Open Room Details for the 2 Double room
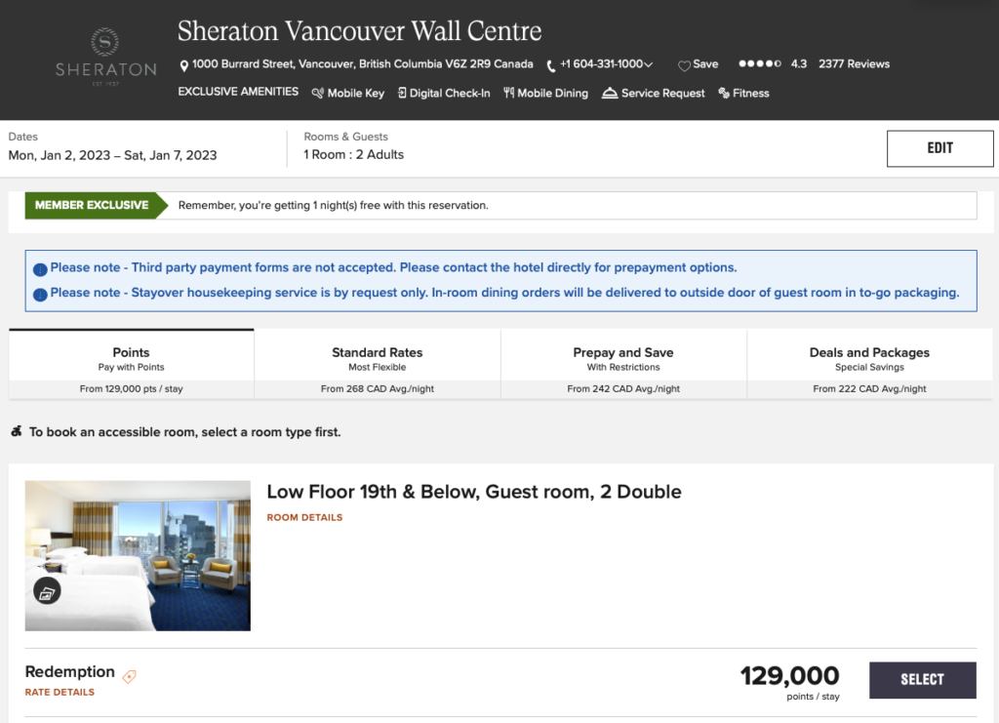 305,517
